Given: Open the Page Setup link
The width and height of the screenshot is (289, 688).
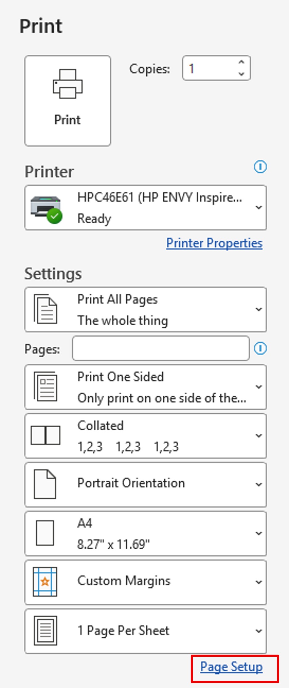Looking at the screenshot, I should pos(232,667).
